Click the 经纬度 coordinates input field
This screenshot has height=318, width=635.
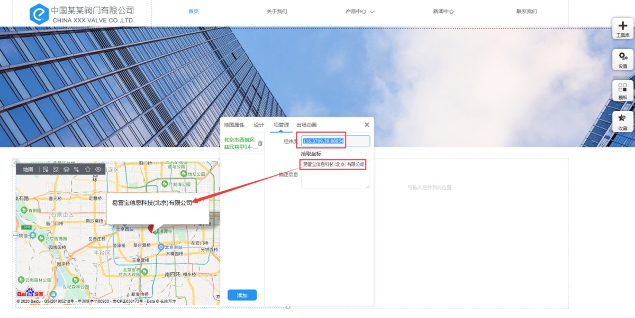tap(335, 141)
